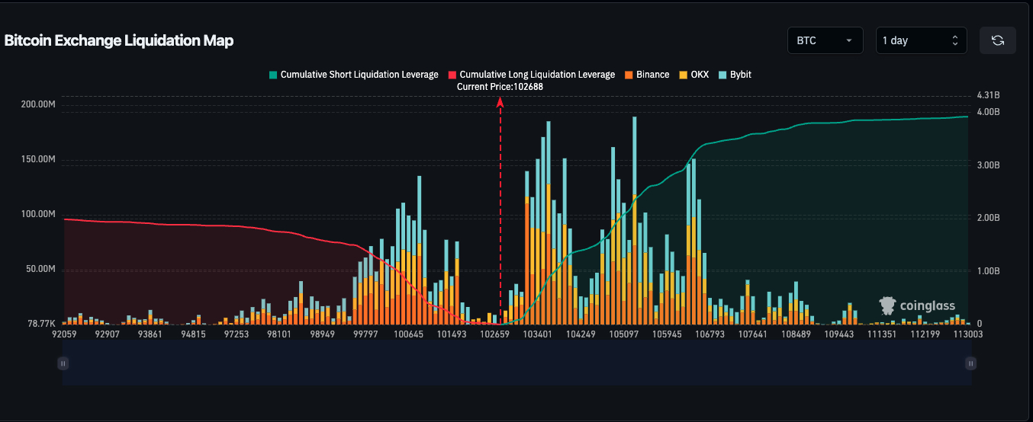Click the up-down stepper arrows beside 1 day
1033x422 pixels.
(x=954, y=40)
